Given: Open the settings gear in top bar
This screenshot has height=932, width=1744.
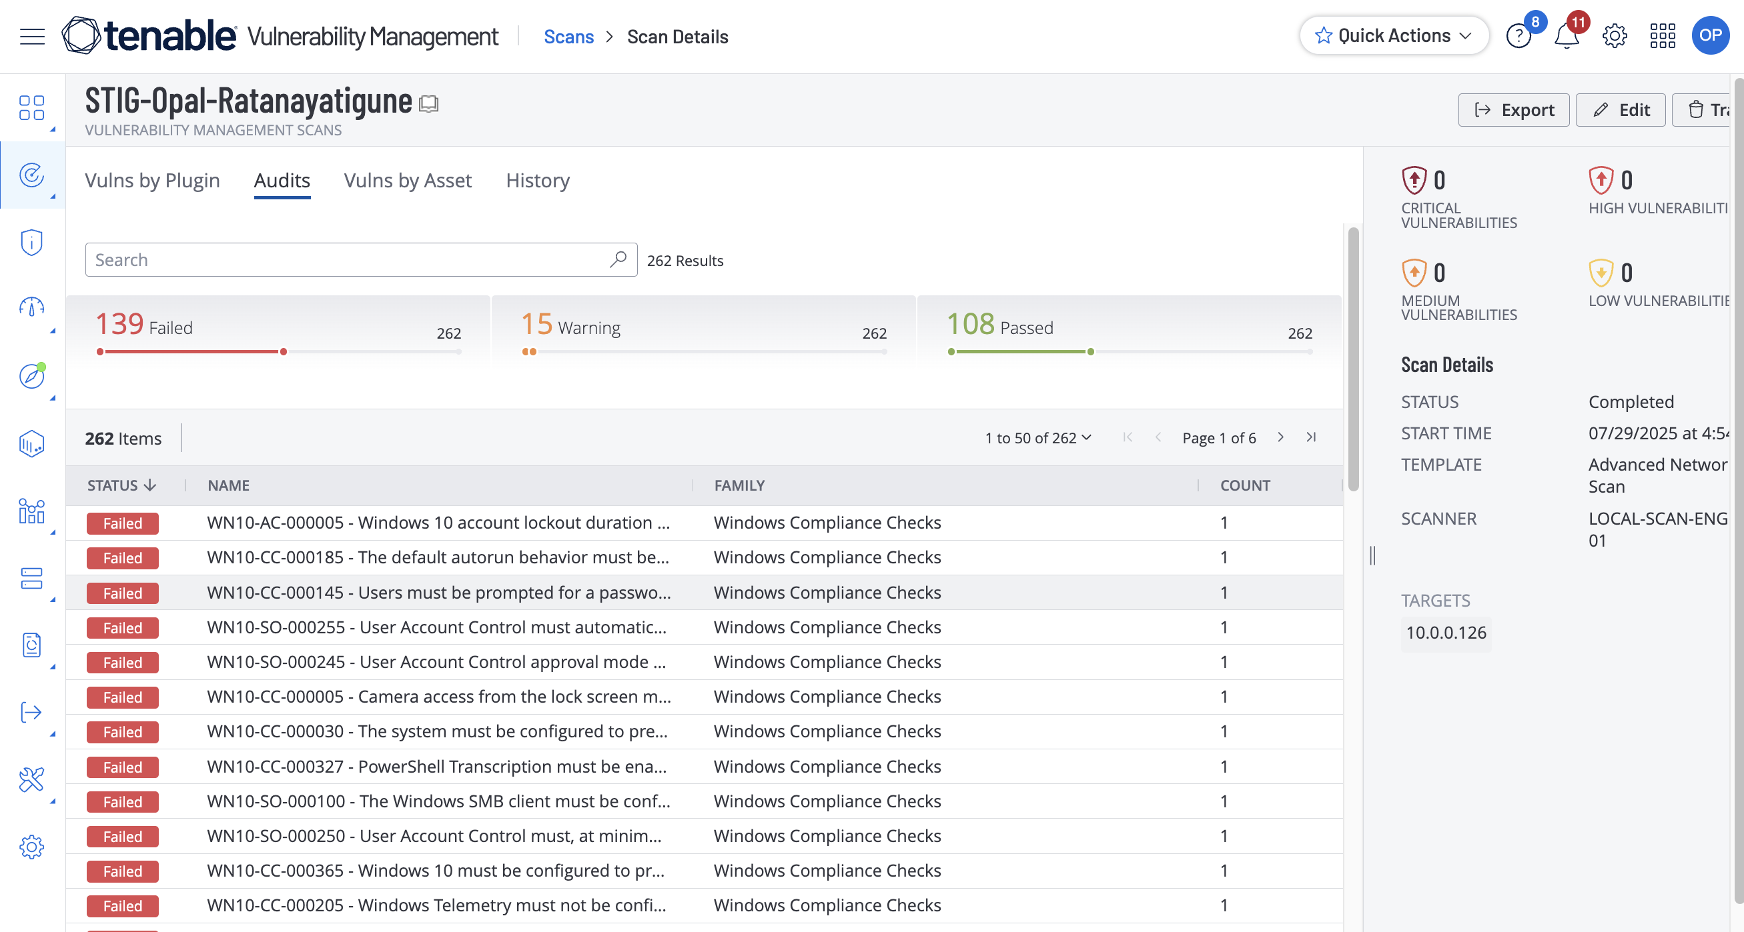Looking at the screenshot, I should click(x=1615, y=36).
